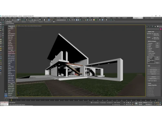This screenshot has width=162, height=121.
Task: Toggle the Geometry hide category checkbox
Action: 148,43
